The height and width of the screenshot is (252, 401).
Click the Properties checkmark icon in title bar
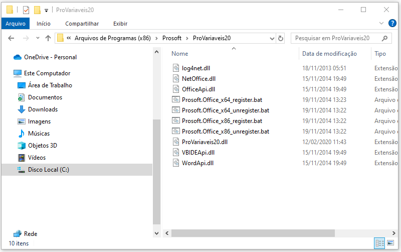click(26, 10)
